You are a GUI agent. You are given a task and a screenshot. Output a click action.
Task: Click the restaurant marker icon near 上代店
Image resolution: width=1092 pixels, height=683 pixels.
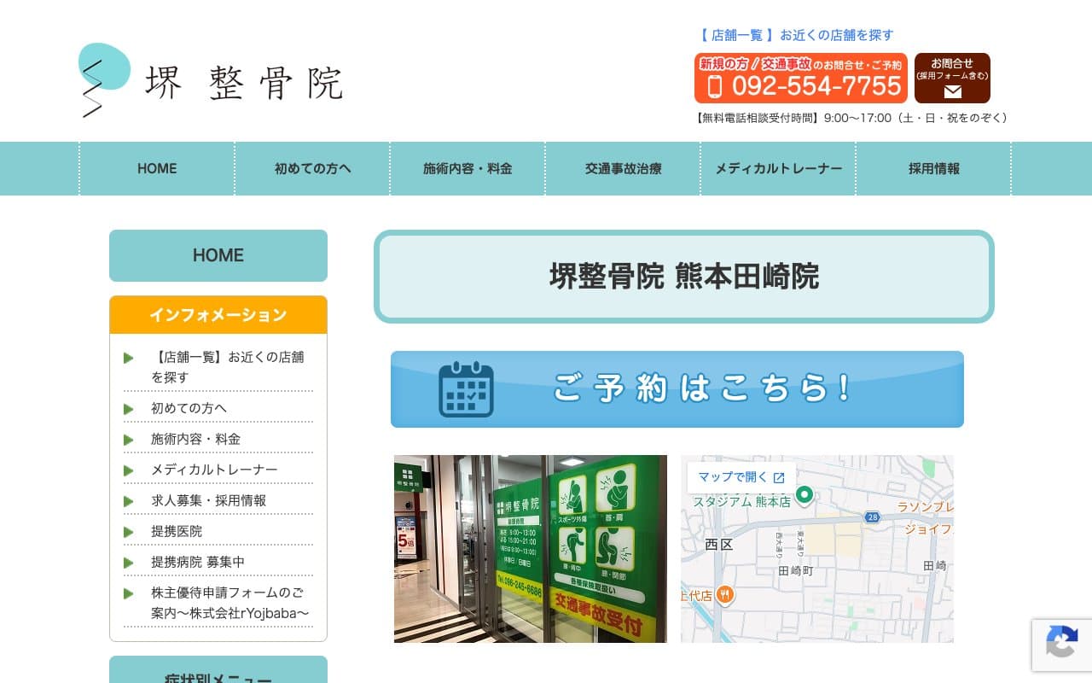point(724,596)
